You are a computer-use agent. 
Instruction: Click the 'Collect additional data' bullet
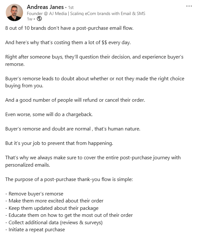[x=54, y=223]
